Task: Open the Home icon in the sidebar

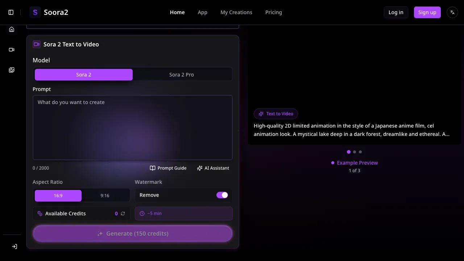Action: [x=11, y=29]
